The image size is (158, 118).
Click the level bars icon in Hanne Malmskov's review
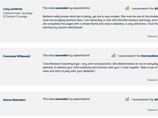(127, 99)
